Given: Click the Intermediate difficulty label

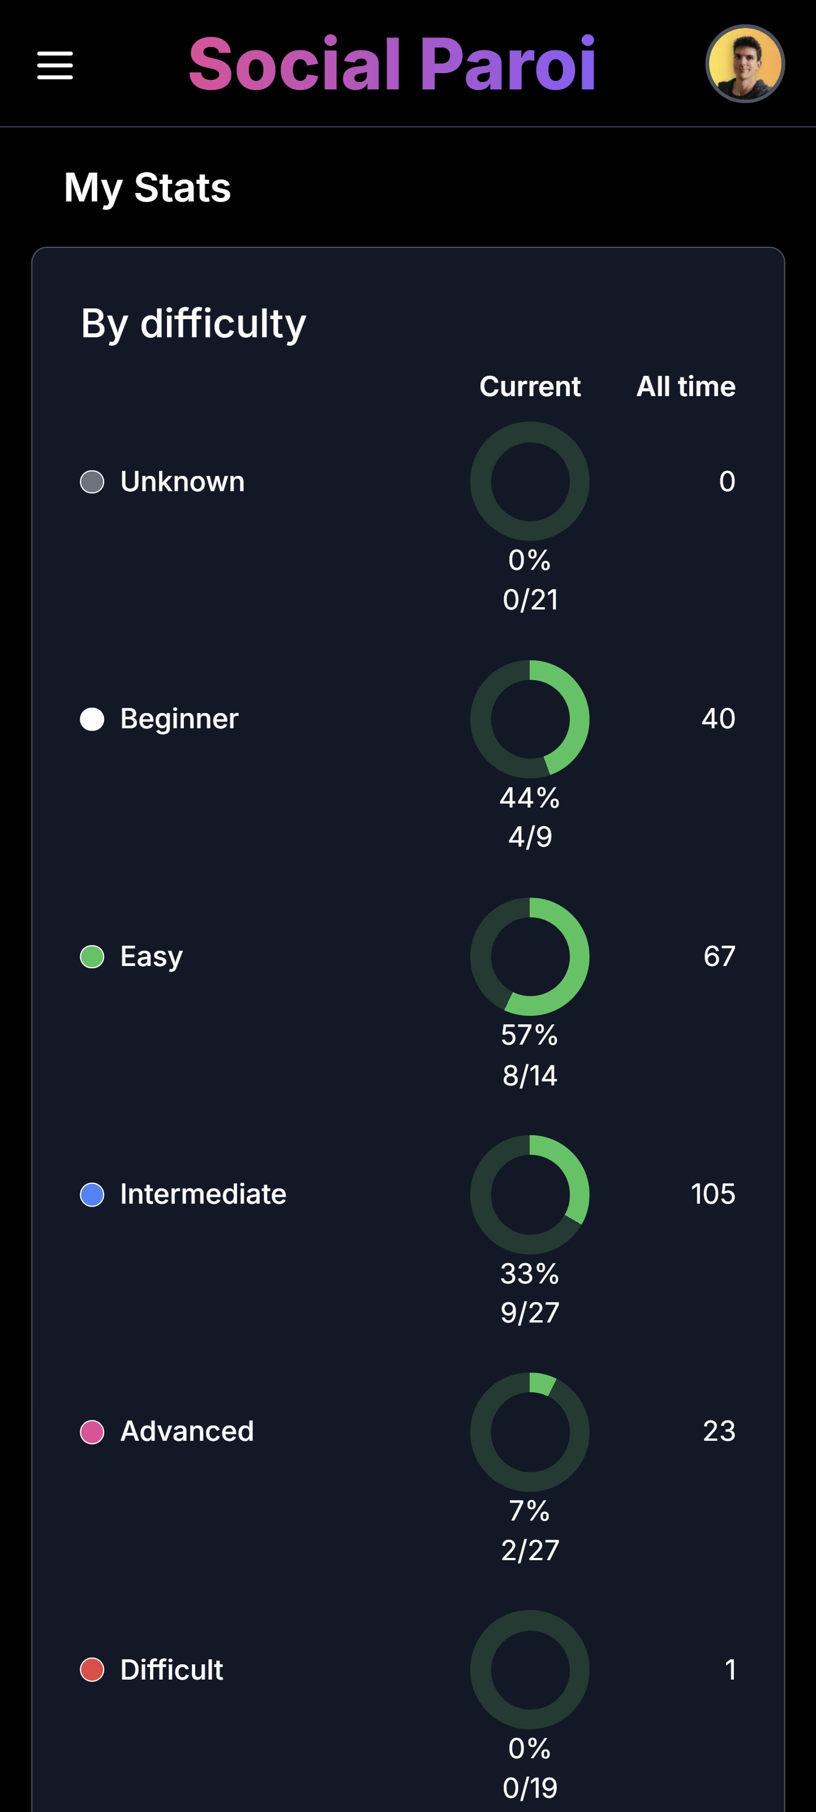Looking at the screenshot, I should tap(203, 1193).
